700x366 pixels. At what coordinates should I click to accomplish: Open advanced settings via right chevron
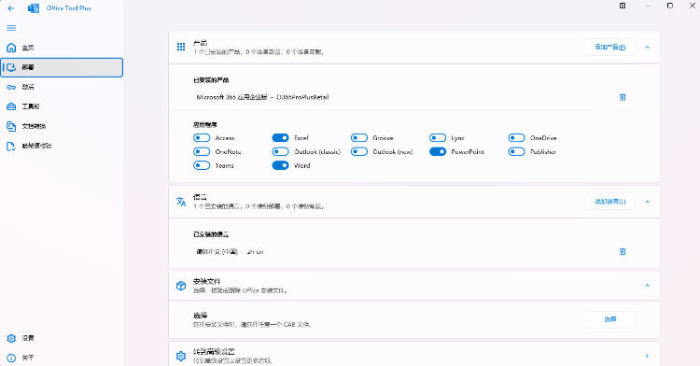coord(648,356)
